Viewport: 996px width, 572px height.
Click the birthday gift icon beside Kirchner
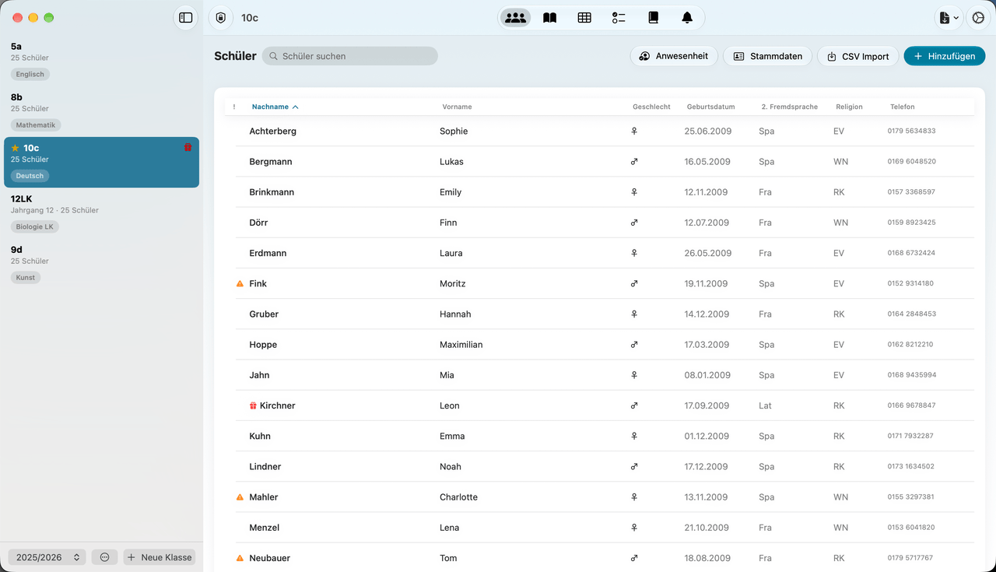coord(253,405)
